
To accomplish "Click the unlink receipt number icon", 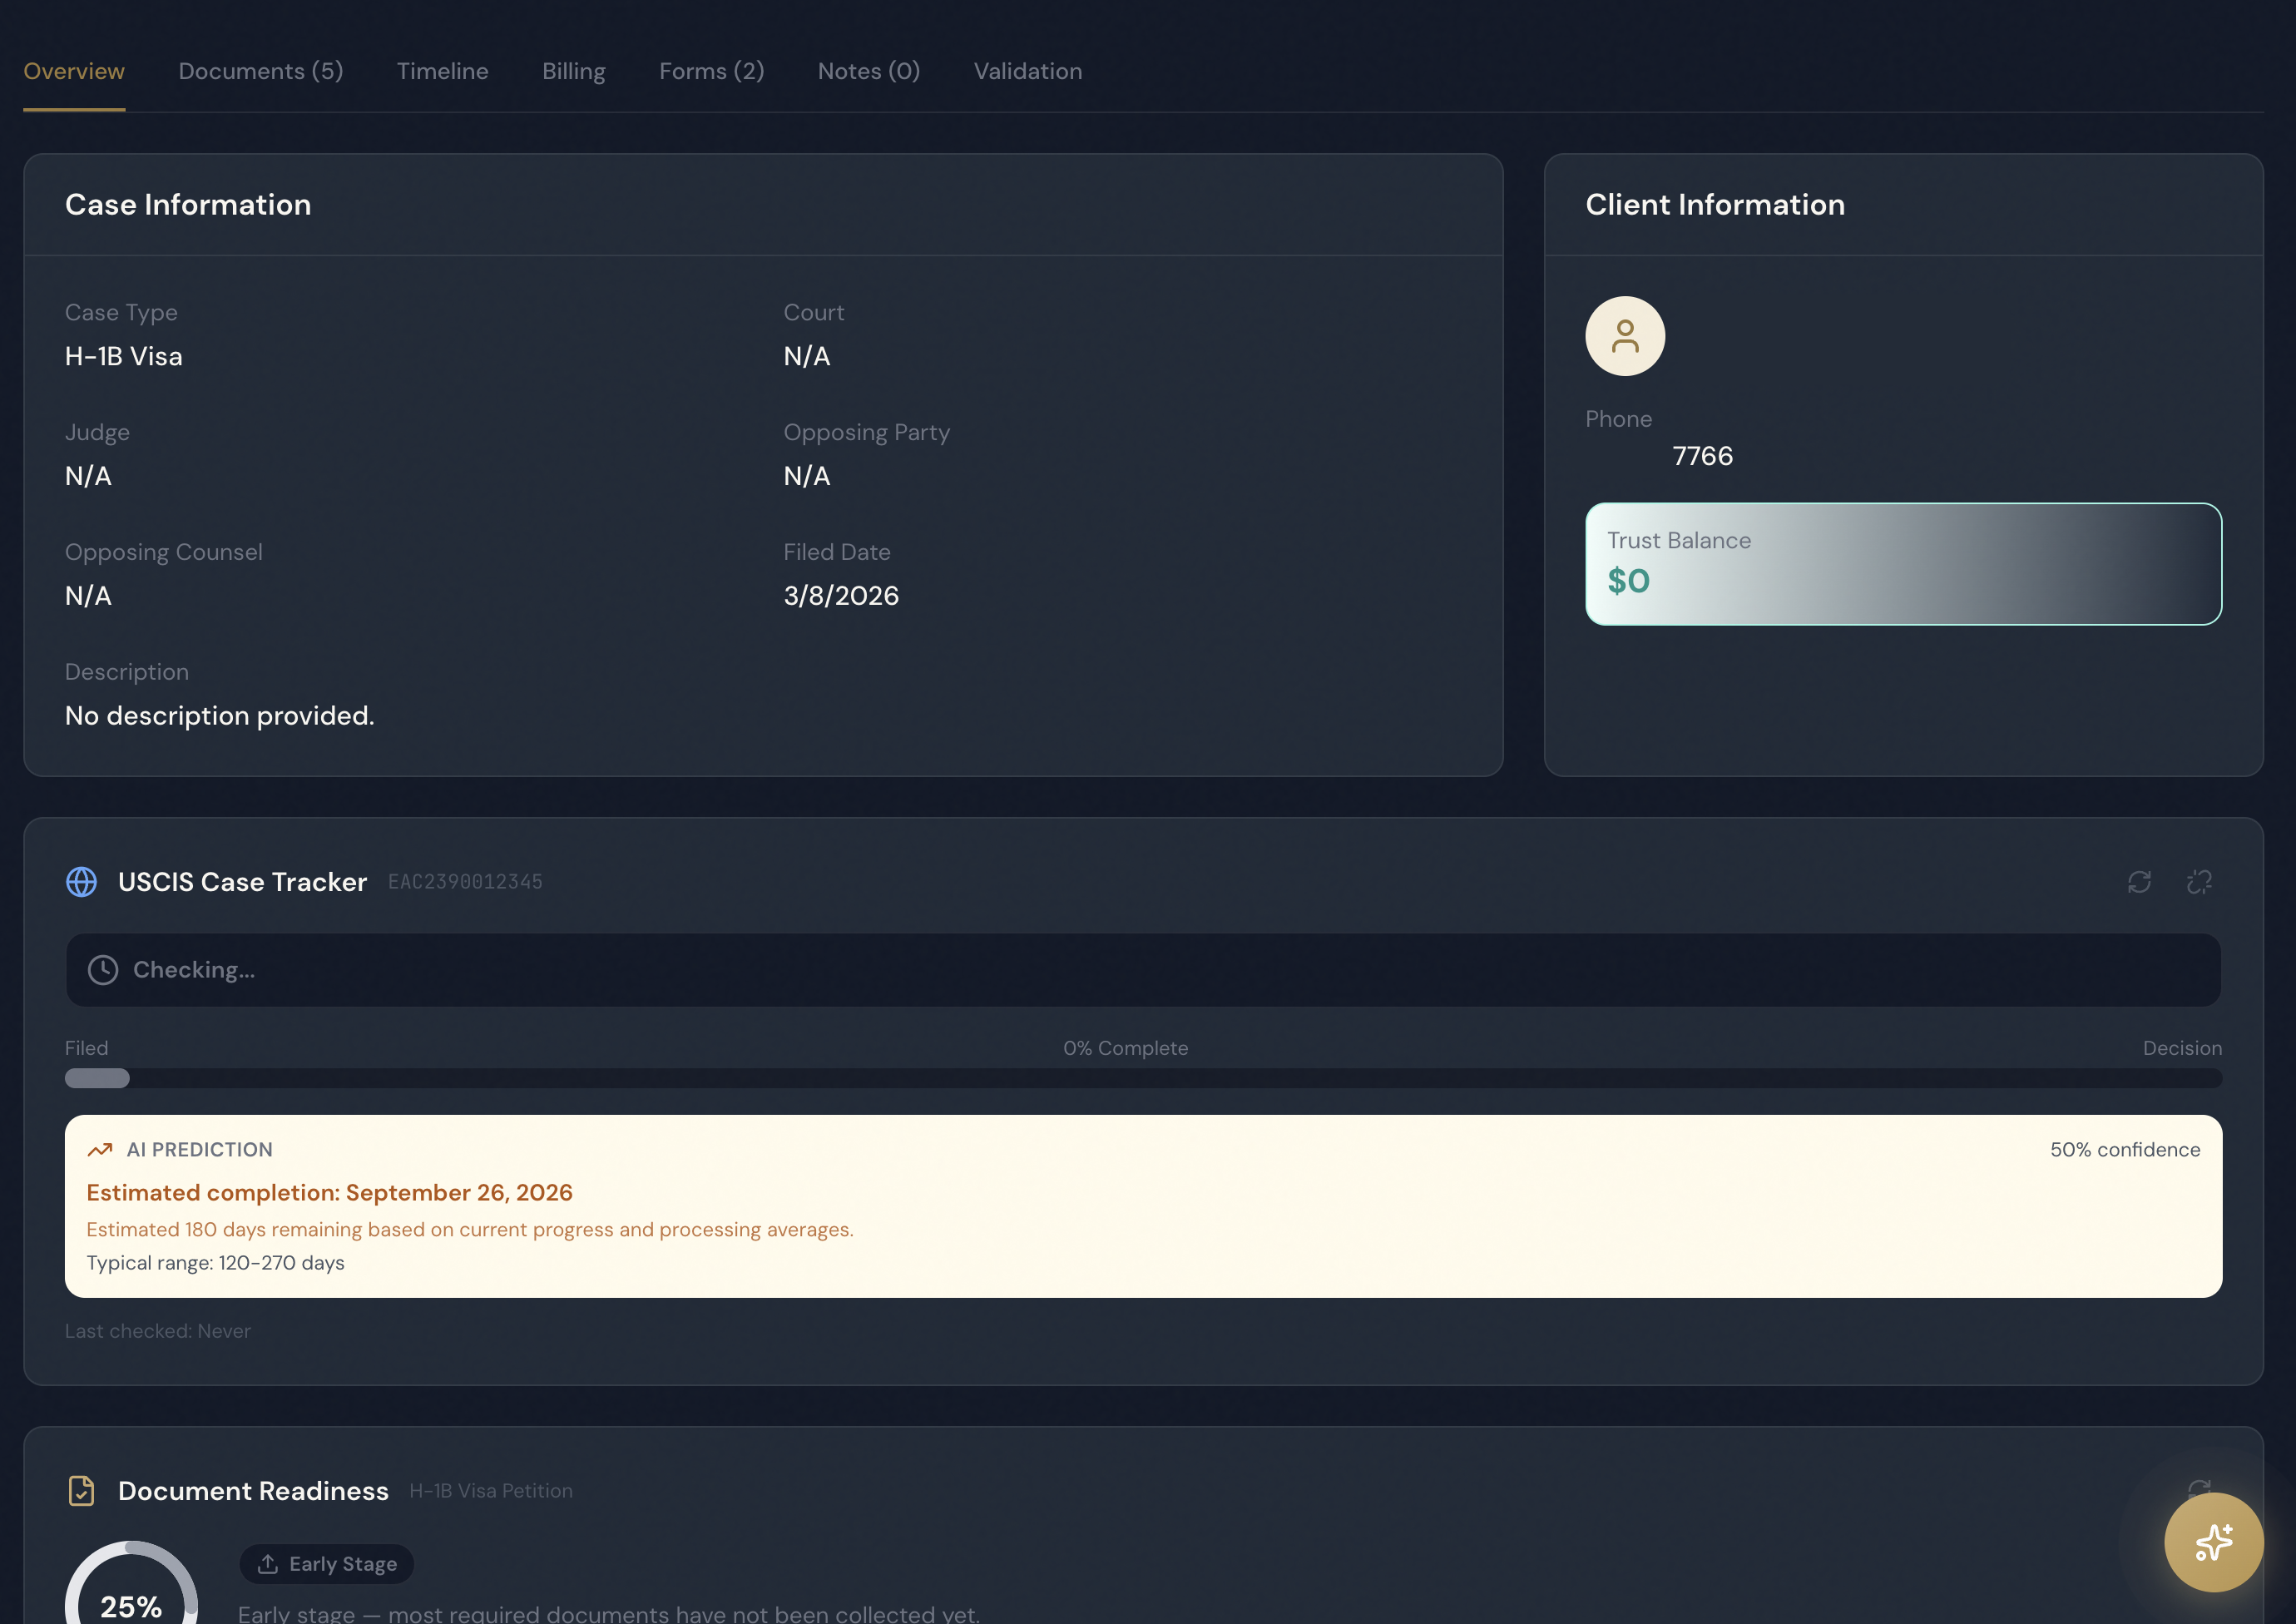I will click(x=2199, y=881).
